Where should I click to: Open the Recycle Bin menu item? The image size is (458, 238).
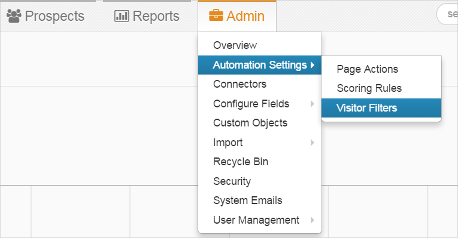tap(260, 162)
